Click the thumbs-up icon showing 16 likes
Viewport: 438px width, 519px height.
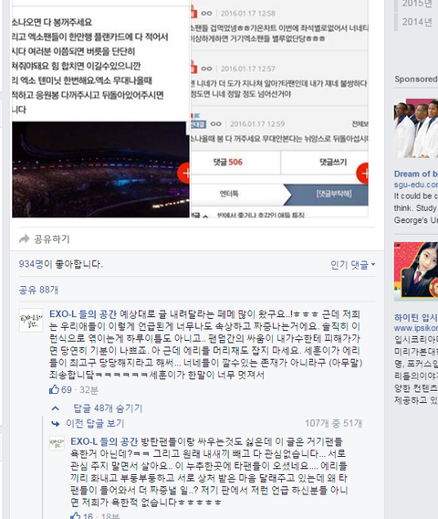(76, 515)
